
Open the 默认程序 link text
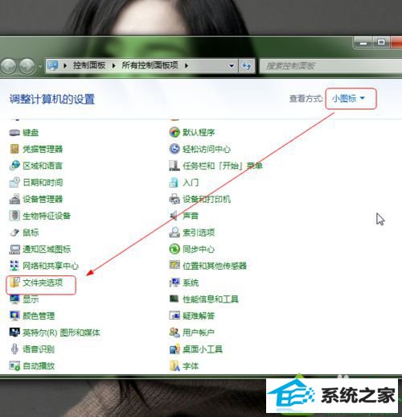[x=199, y=132]
